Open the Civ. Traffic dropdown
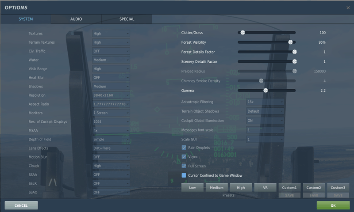The height and width of the screenshot is (212, 354). 111,51
